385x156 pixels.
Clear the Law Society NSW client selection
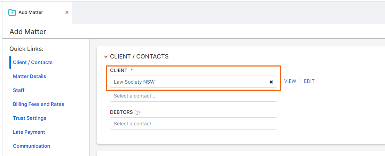click(x=271, y=82)
